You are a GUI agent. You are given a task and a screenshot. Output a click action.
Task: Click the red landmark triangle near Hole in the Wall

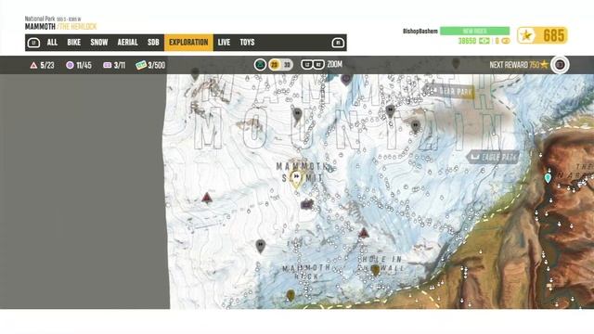[364, 233]
